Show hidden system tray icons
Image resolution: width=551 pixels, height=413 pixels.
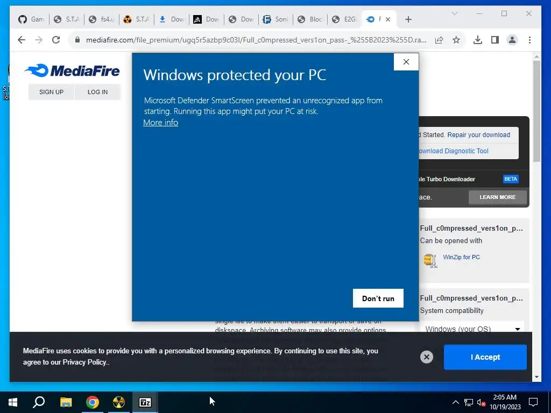pos(455,402)
